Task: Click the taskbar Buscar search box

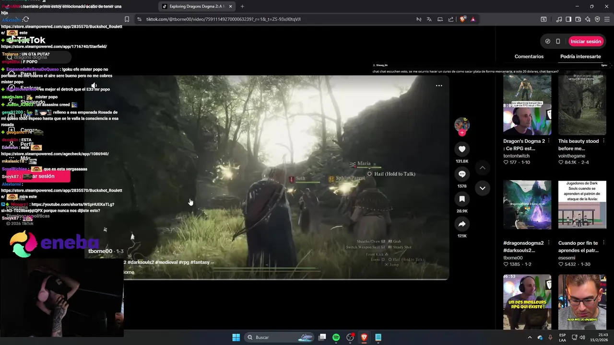Action: point(280,337)
